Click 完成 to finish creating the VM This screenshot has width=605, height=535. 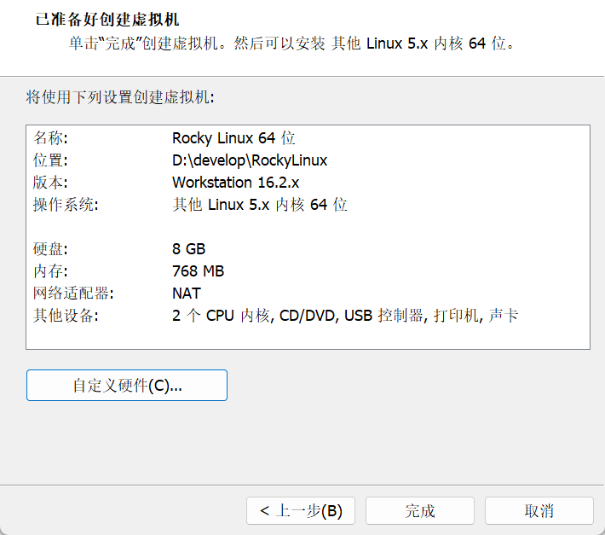(420, 510)
